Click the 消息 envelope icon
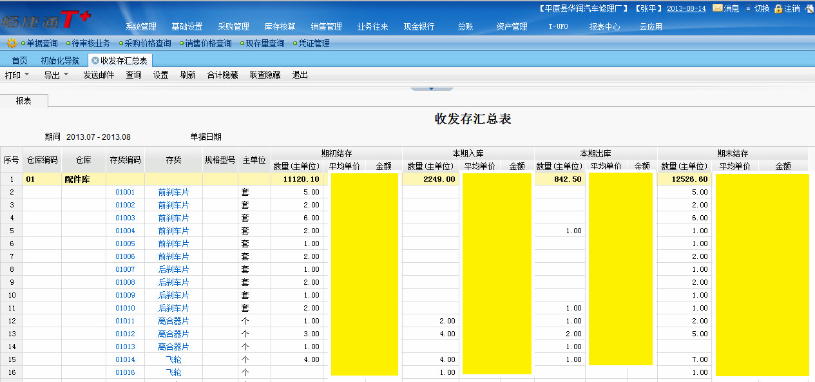This screenshot has width=815, height=382. 717,8
